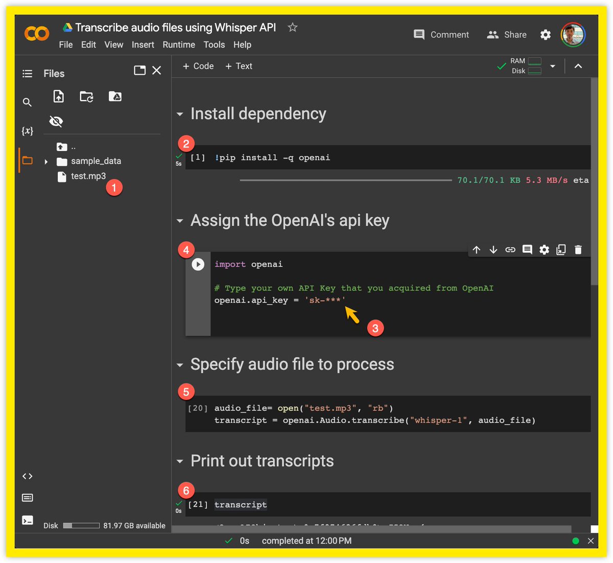Open the Command palette icon
This screenshot has height=563, width=613.
coord(28,498)
